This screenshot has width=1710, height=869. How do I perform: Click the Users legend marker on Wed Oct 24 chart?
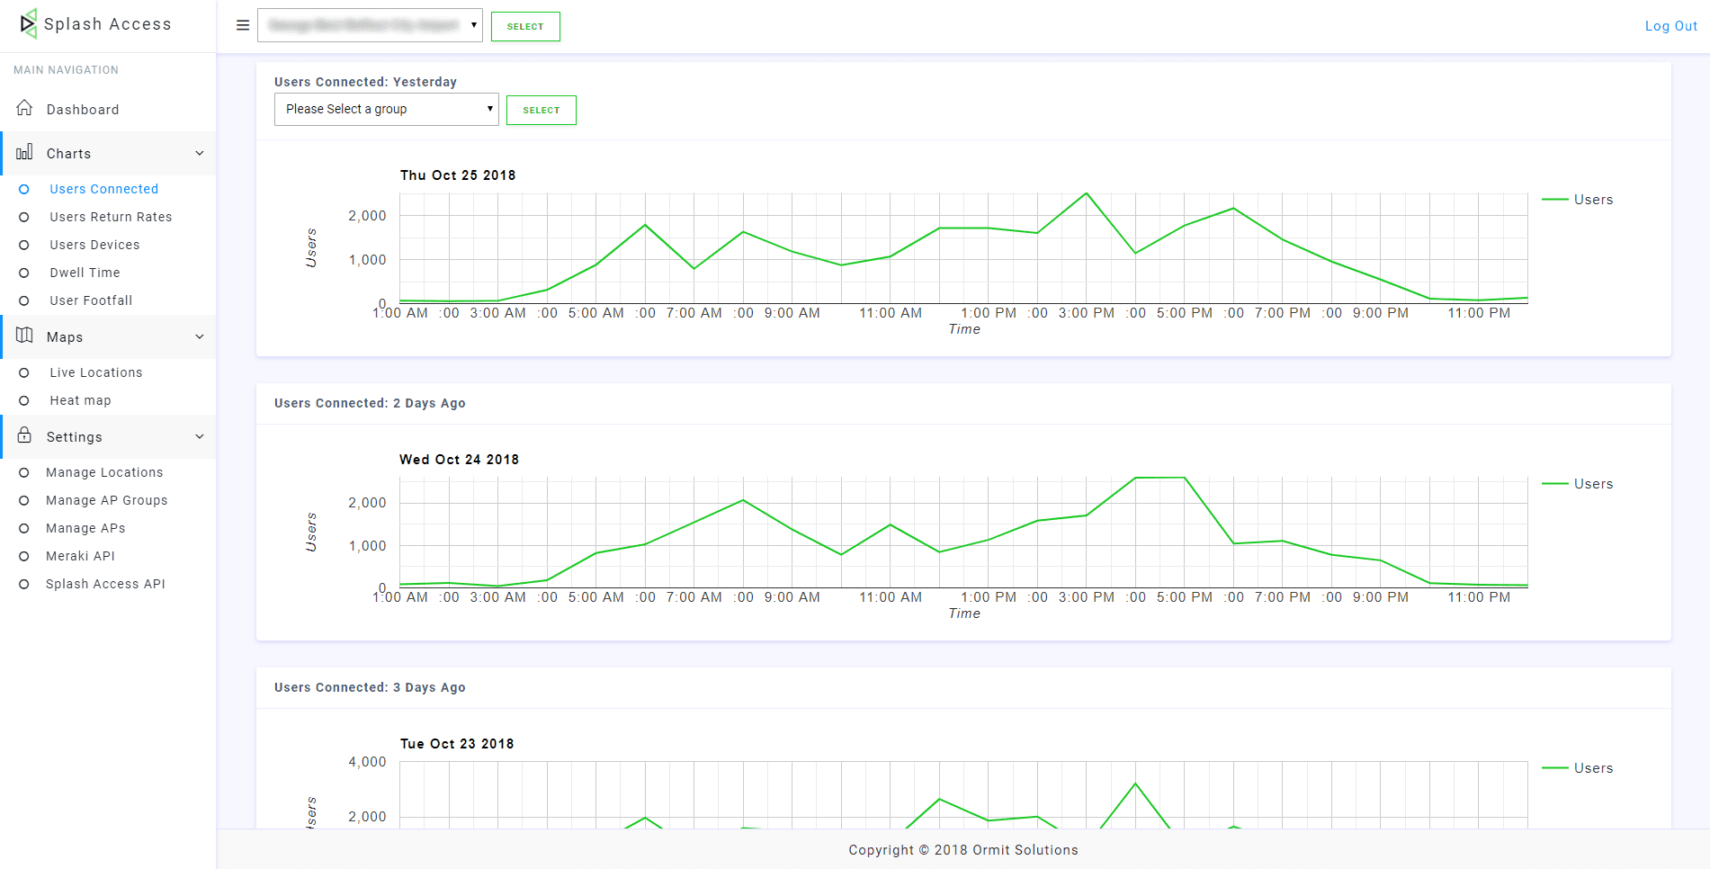(1555, 483)
